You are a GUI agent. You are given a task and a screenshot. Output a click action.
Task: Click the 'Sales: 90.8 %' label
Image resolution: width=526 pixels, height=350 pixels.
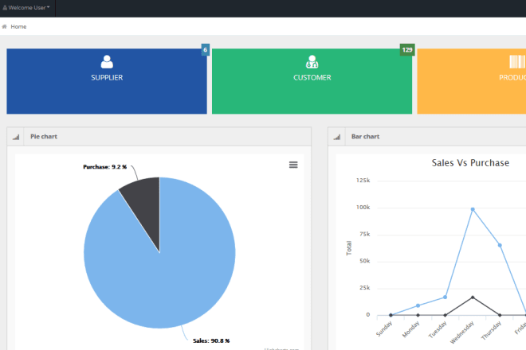[211, 340]
